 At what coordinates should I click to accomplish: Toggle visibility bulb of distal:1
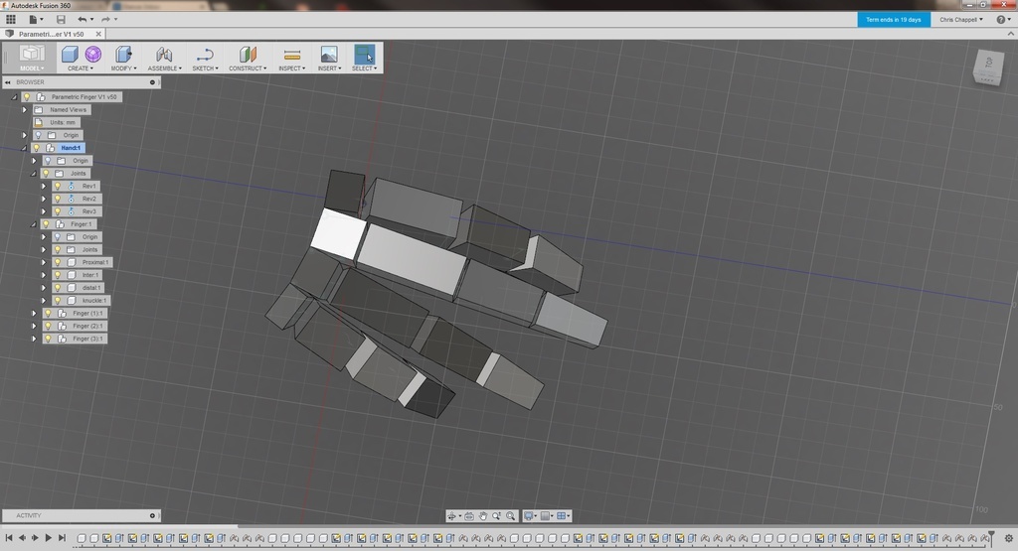[x=57, y=288]
